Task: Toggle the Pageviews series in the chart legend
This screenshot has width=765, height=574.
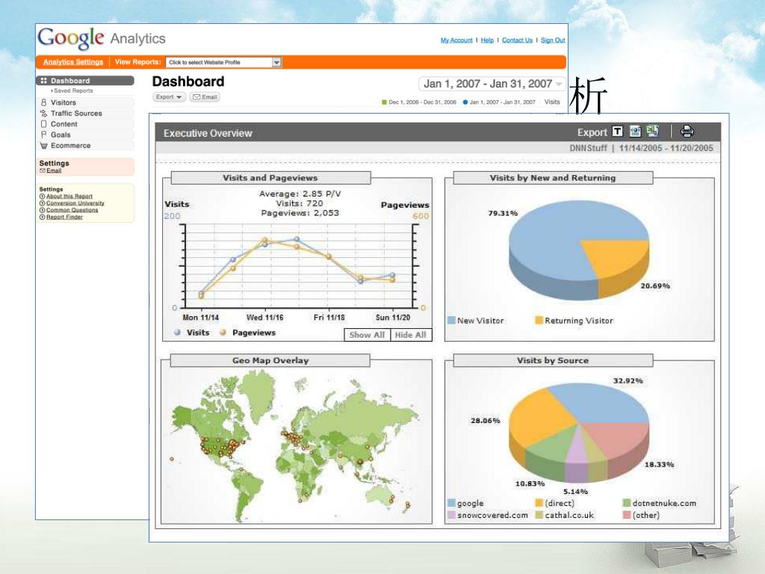Action: coord(247,333)
